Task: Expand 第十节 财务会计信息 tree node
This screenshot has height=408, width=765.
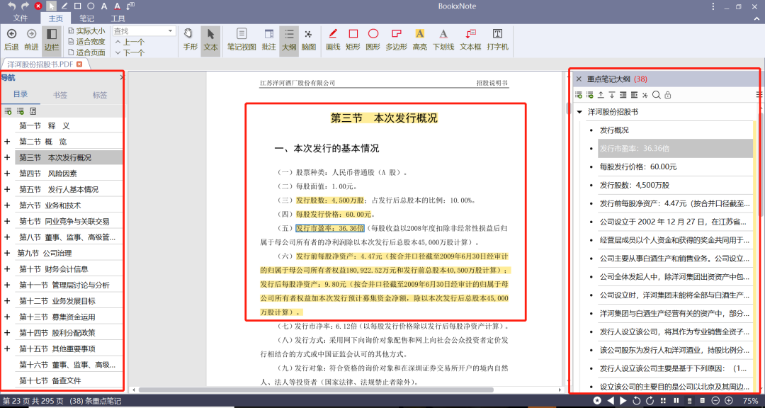Action: tap(7, 269)
